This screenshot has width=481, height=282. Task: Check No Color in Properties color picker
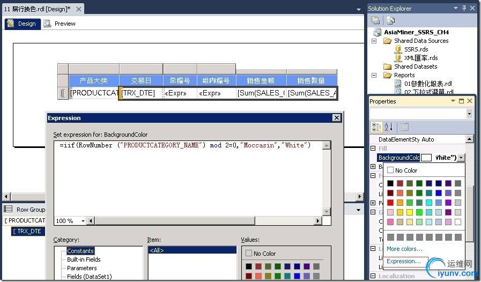390,170
